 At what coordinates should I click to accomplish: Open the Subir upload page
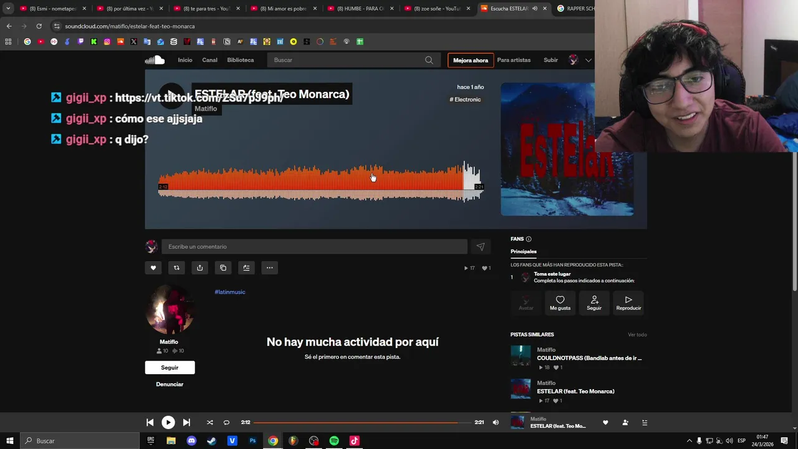pyautogui.click(x=550, y=60)
